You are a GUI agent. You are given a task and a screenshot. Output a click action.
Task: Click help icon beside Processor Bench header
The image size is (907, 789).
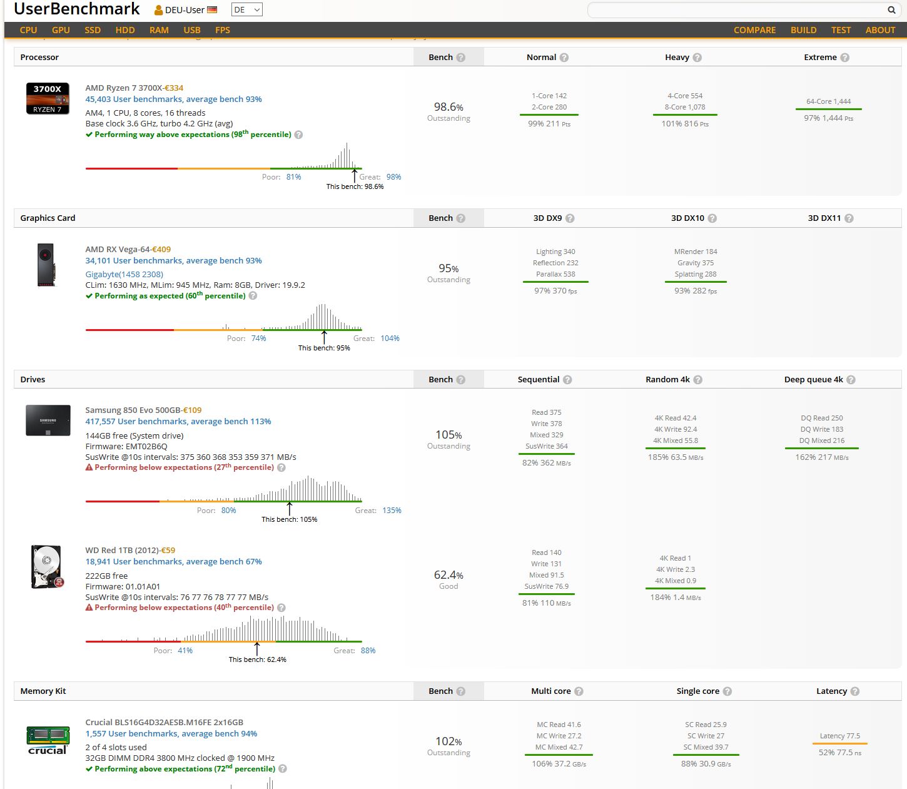pyautogui.click(x=461, y=58)
